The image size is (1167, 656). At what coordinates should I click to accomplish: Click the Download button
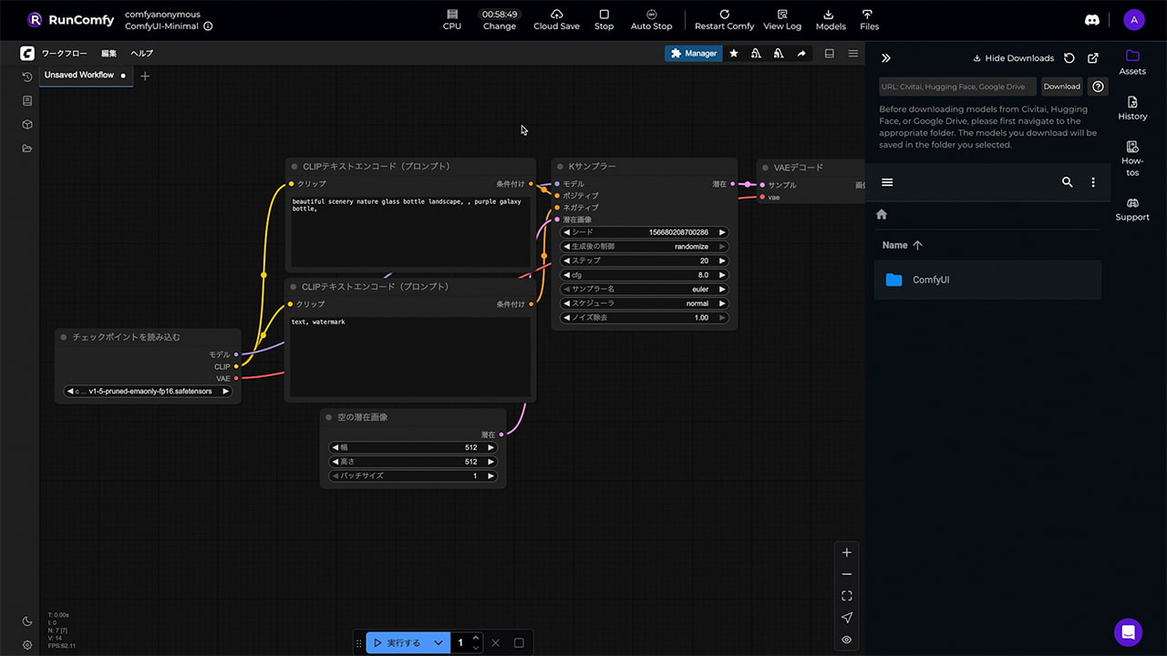coord(1061,87)
